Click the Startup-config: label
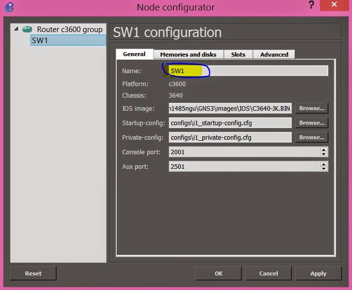 pos(143,123)
